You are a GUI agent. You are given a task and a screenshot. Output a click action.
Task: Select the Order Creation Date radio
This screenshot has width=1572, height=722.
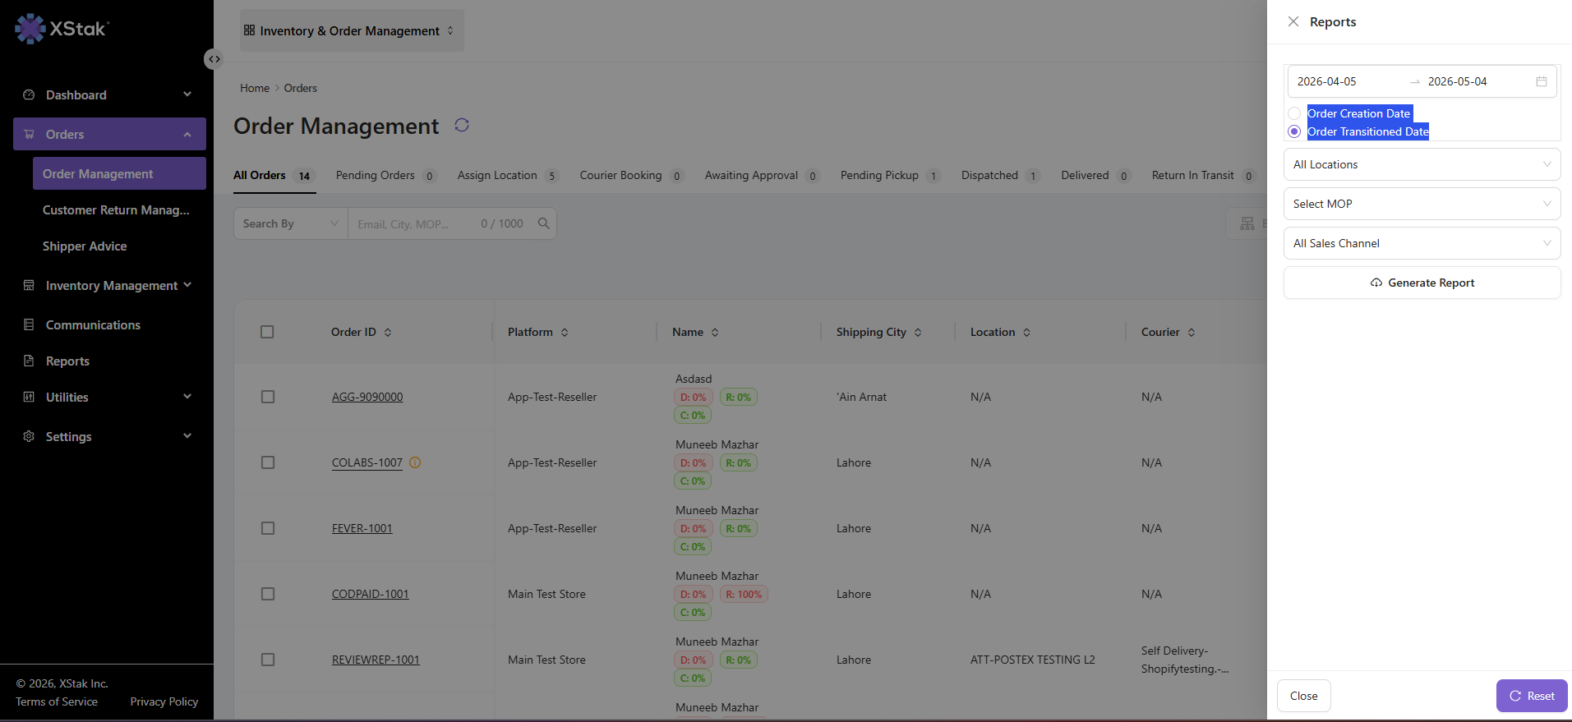pyautogui.click(x=1294, y=113)
